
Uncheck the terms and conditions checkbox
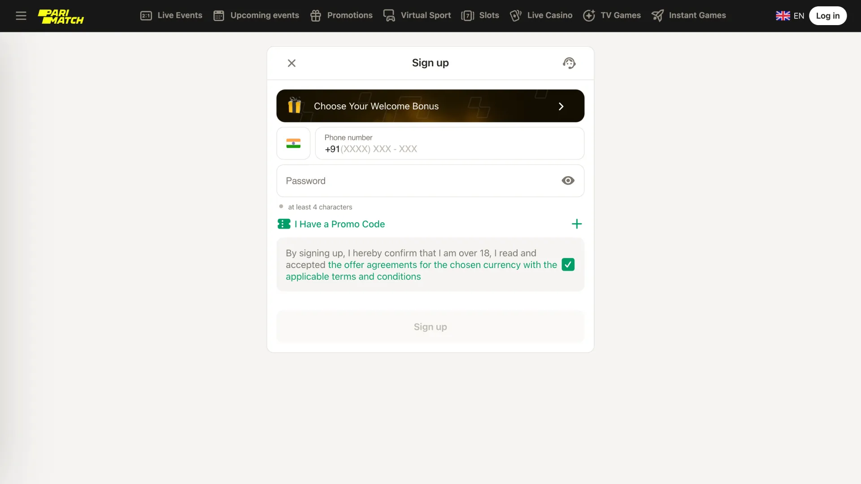coord(568,264)
